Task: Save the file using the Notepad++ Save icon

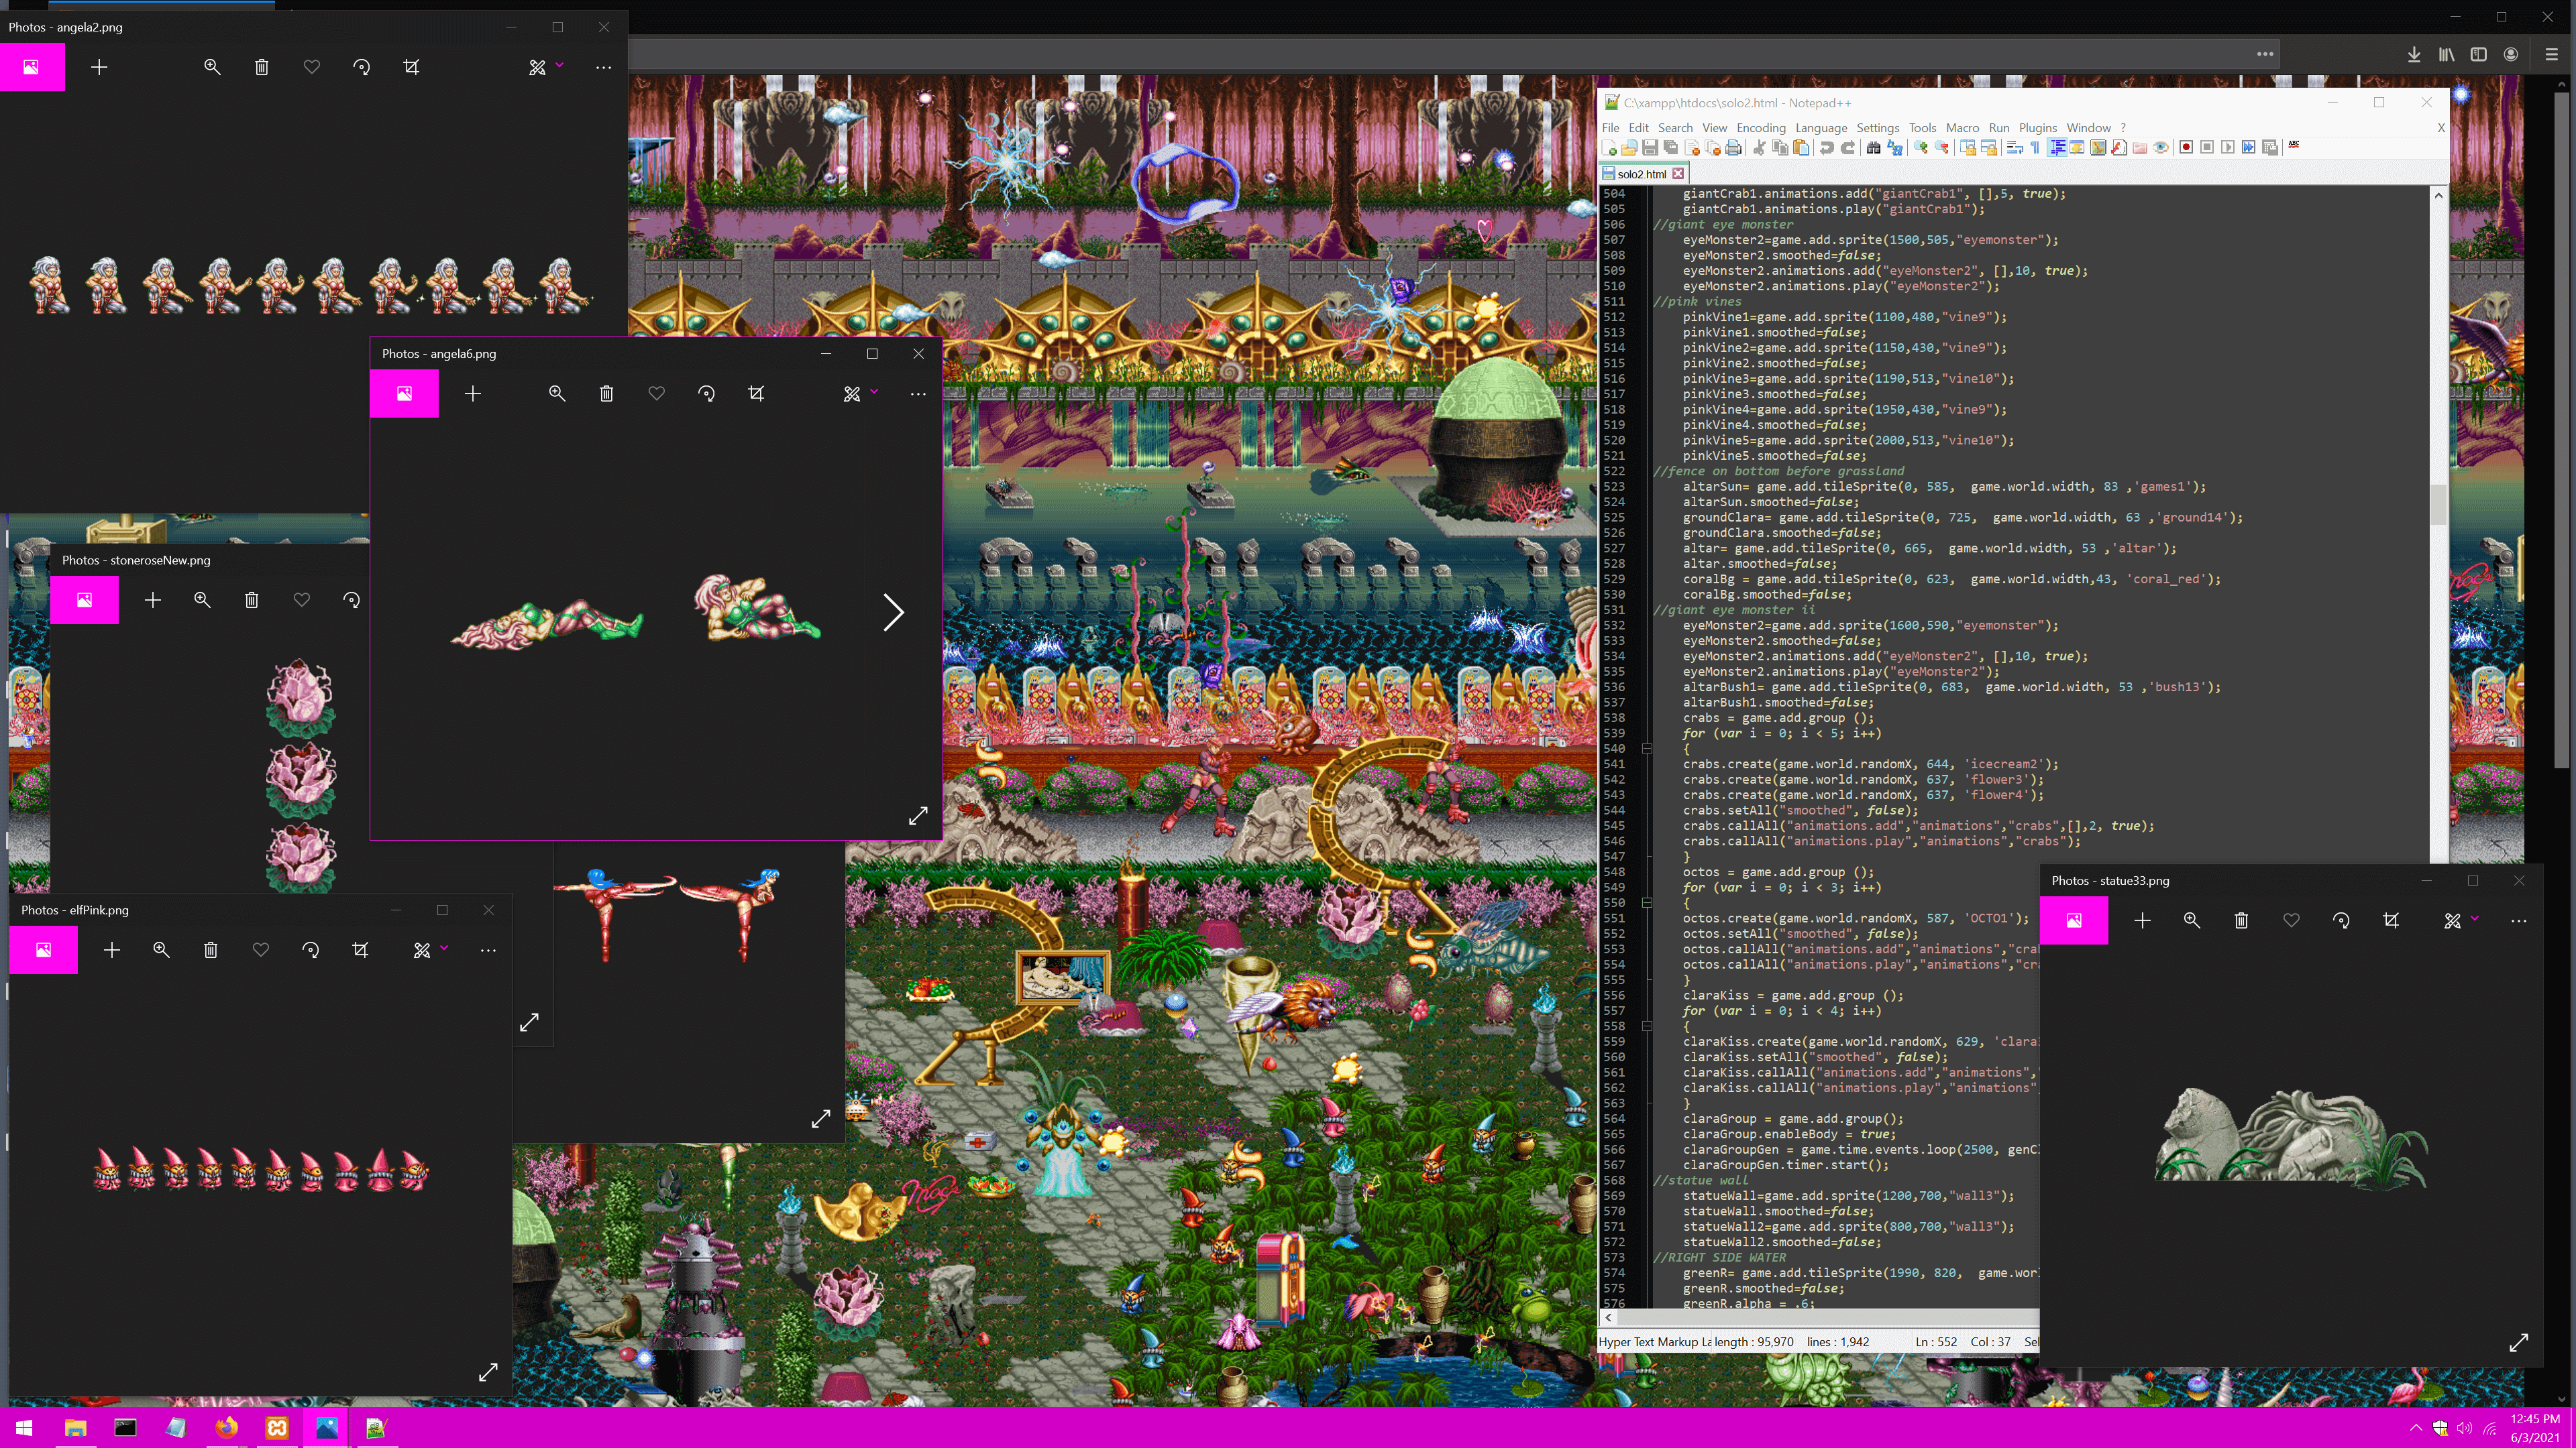Action: pyautogui.click(x=1650, y=148)
